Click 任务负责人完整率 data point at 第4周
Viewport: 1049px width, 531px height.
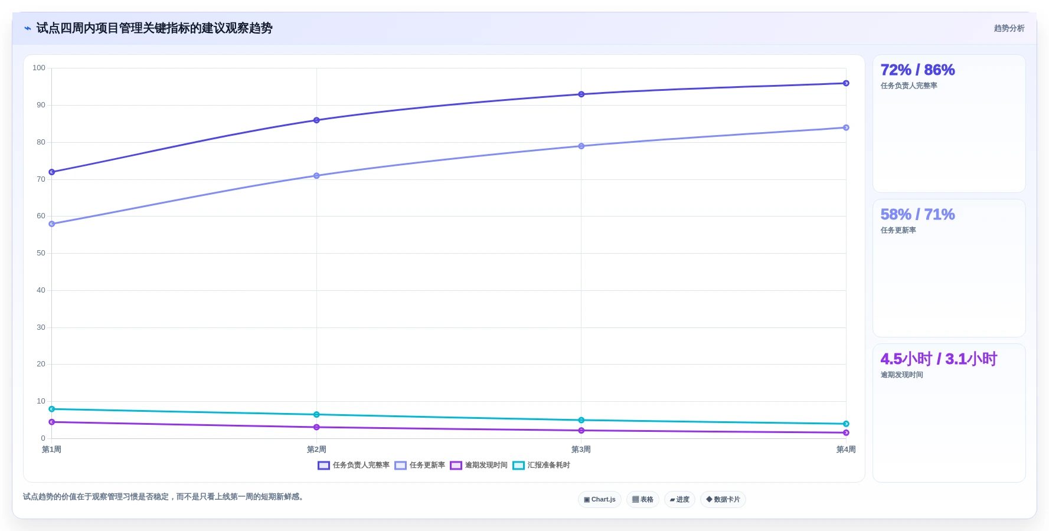pos(846,83)
